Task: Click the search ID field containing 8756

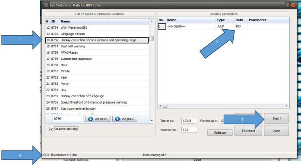Action: [68, 119]
